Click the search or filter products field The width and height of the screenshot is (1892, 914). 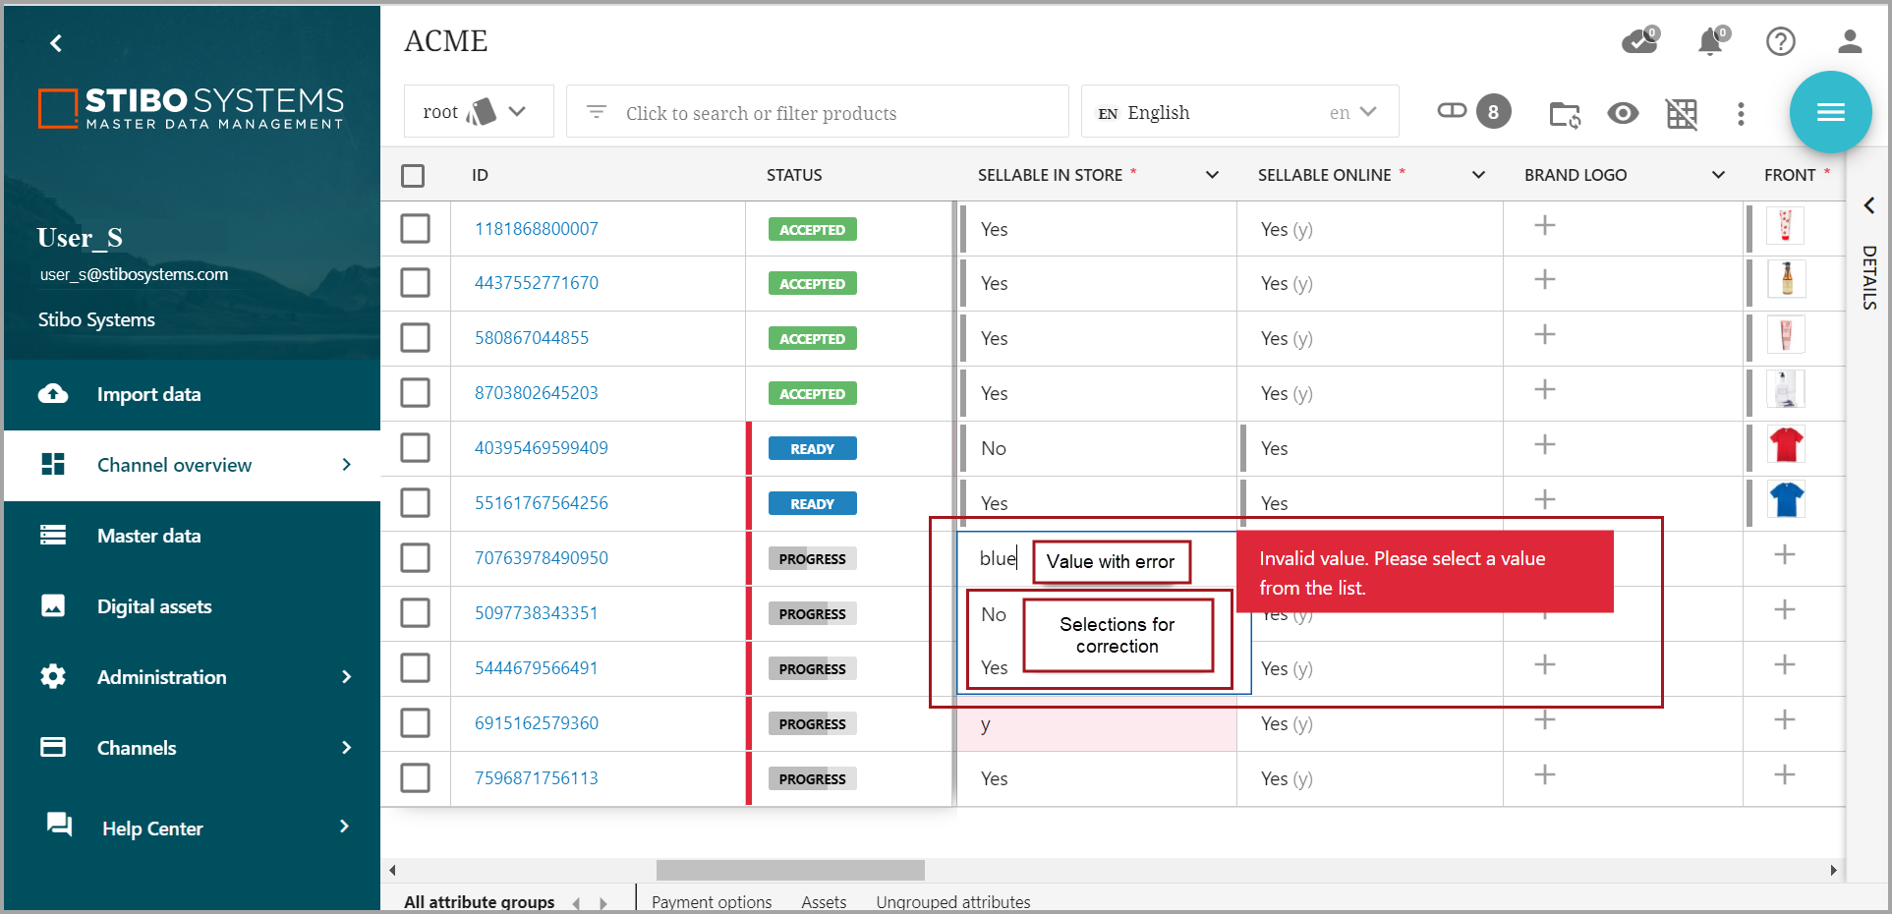pyautogui.click(x=816, y=113)
